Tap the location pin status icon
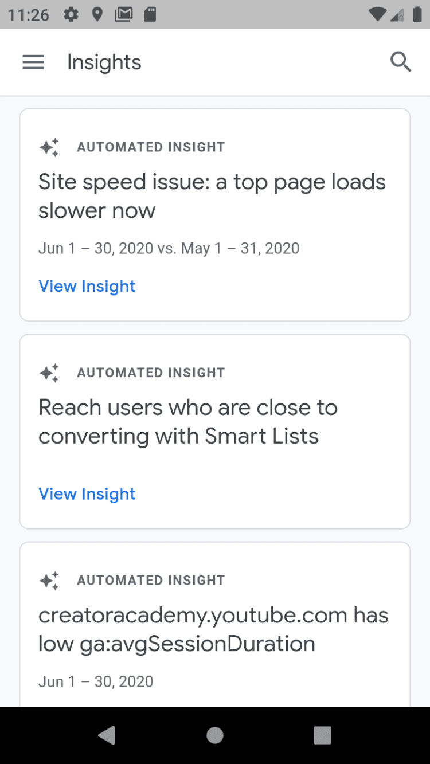The image size is (430, 764). click(97, 14)
